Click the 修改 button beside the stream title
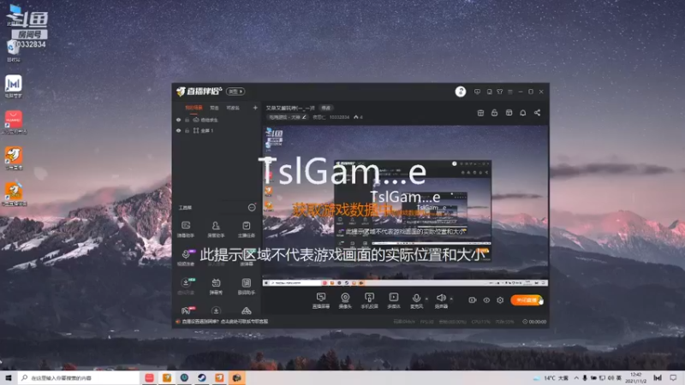The height and width of the screenshot is (385, 685). [326, 108]
